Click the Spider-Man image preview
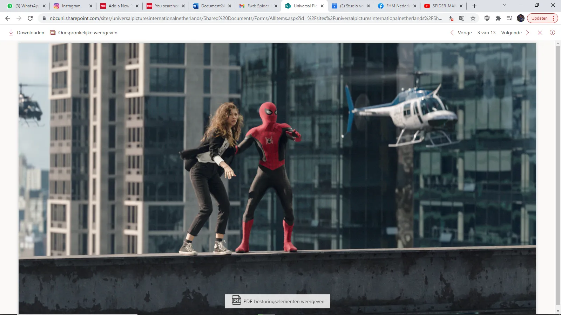Image resolution: width=561 pixels, height=315 pixels. point(277,178)
